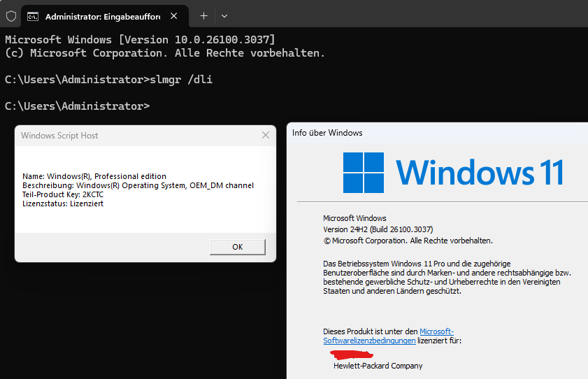Confirm the Windows Script Host dialog with OK
This screenshot has height=379, width=588.
238,247
